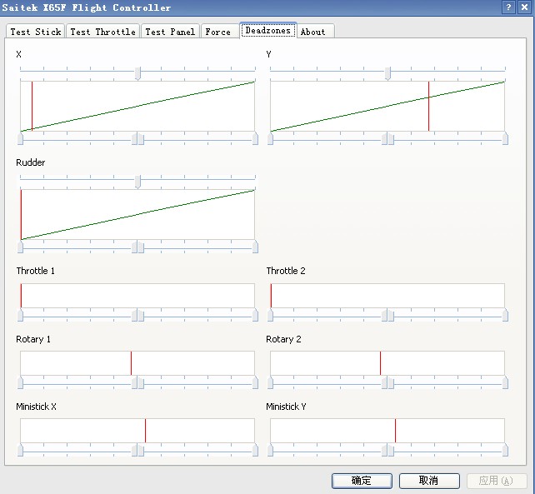This screenshot has width=535, height=494.
Task: Click the Throttle 2 right-end deadzone handle
Action: [505, 315]
